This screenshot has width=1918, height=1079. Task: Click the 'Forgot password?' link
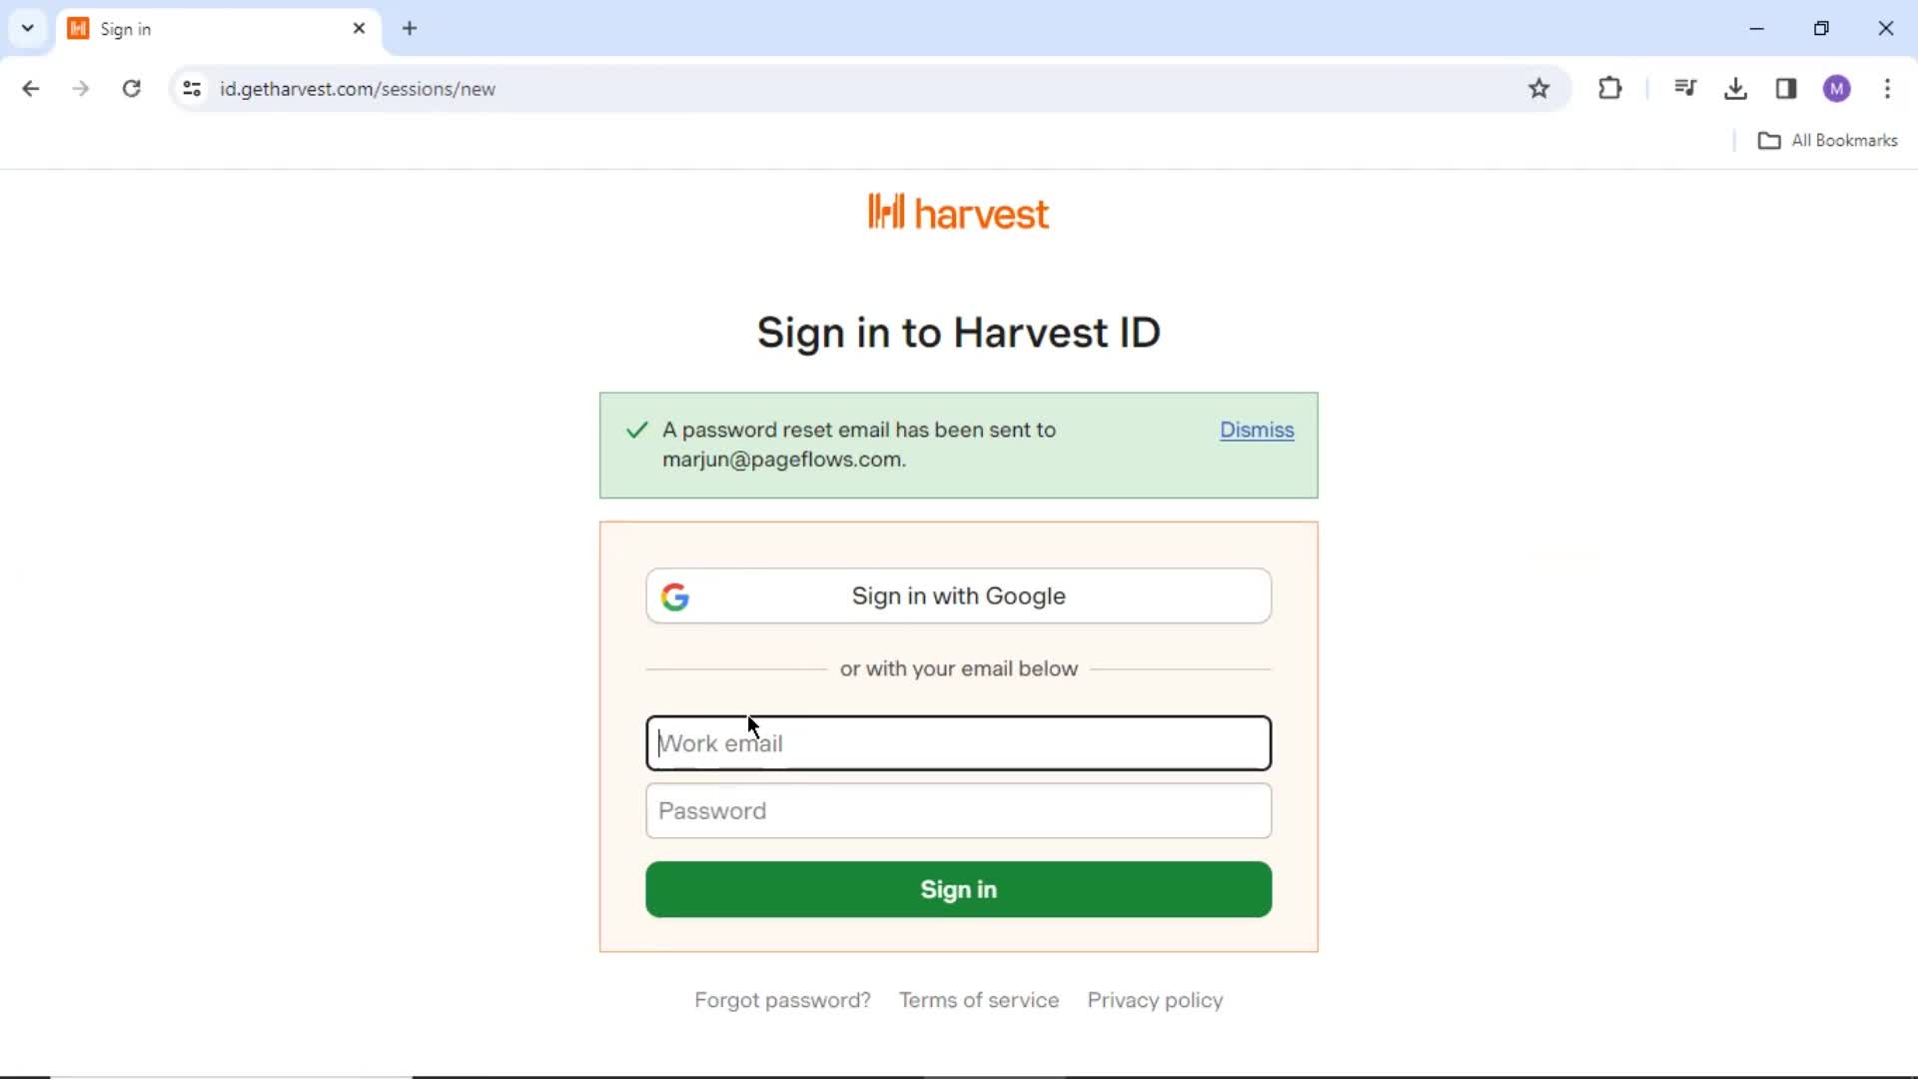782,999
